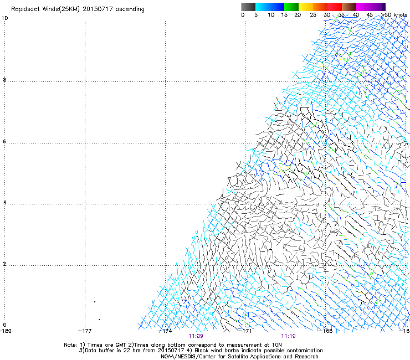Click the 'NOAA/NESDIS/Center for Satellite Applications' credit line
The image size is (410, 360).
pyautogui.click(x=239, y=357)
